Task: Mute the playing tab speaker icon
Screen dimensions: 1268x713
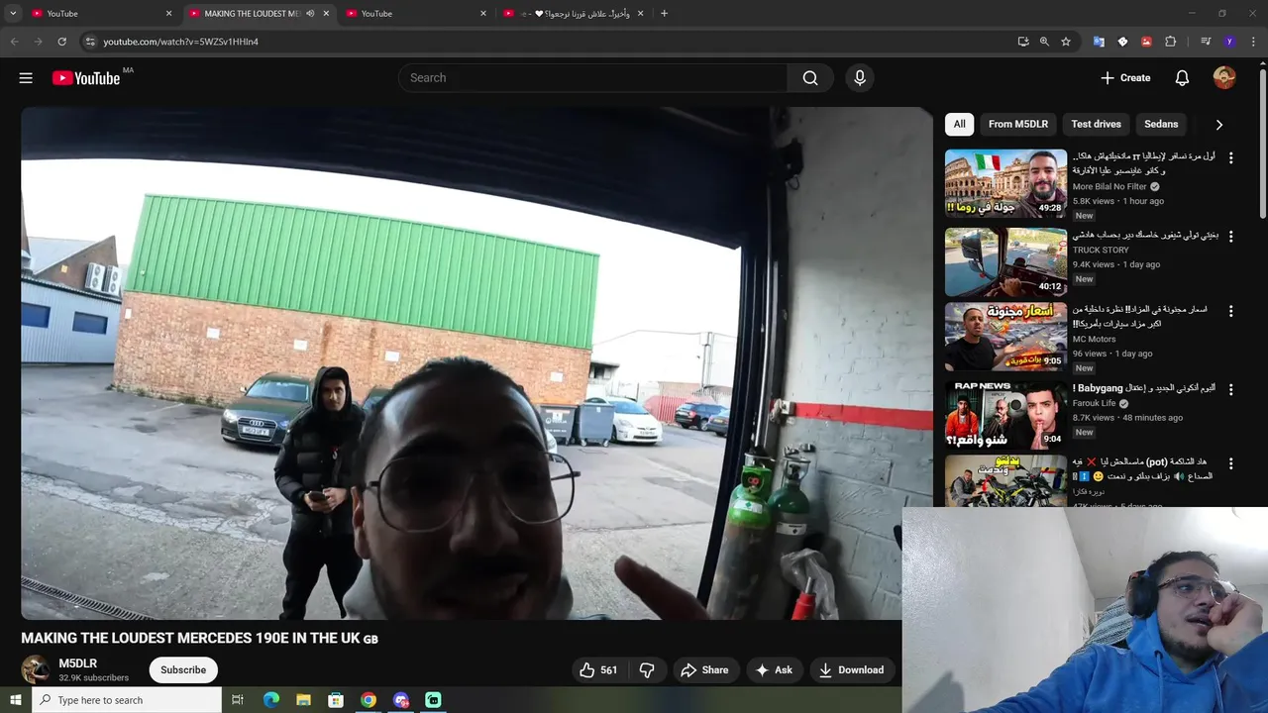Action: (310, 13)
